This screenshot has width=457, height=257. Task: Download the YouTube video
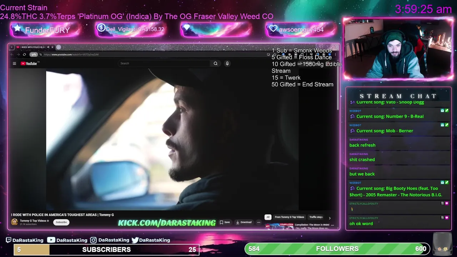(244, 222)
